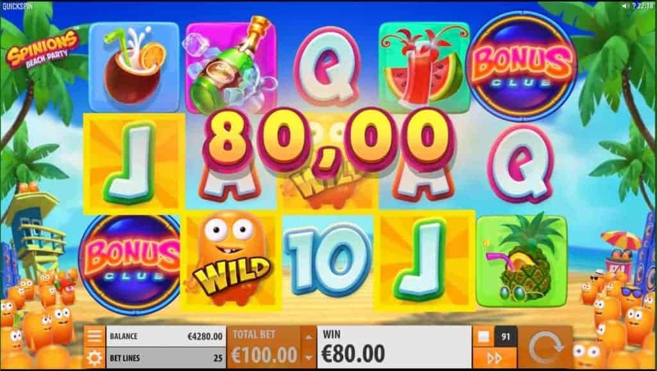
Task: Decrease total bet with the down arrow
Action: tap(309, 358)
